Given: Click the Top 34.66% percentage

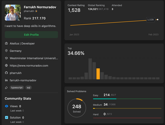Looking at the screenshot, I should [x=76, y=53].
